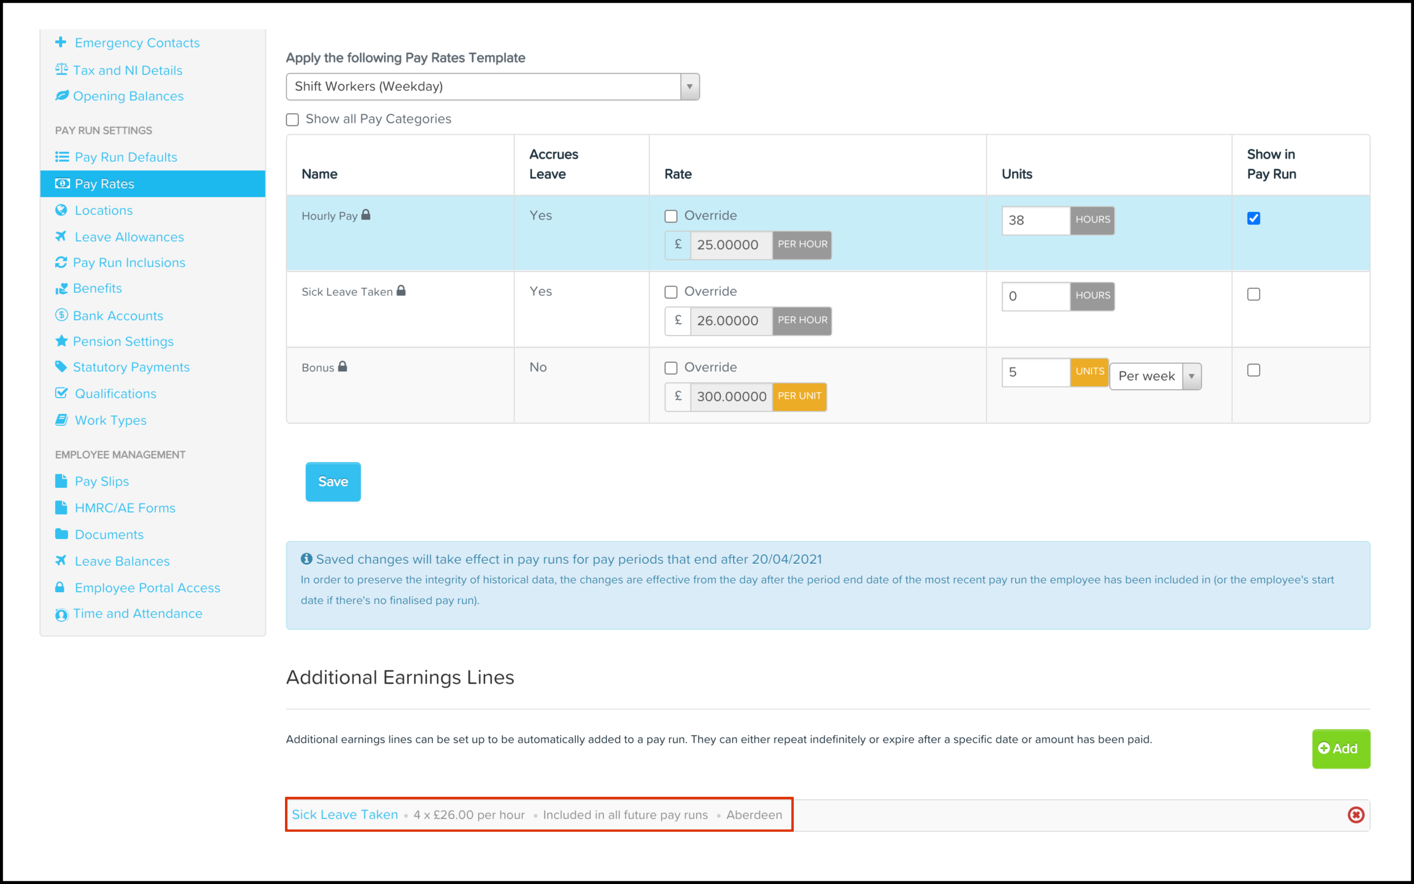The height and width of the screenshot is (884, 1414).
Task: Expand the Per week frequency dropdown
Action: 1155,376
